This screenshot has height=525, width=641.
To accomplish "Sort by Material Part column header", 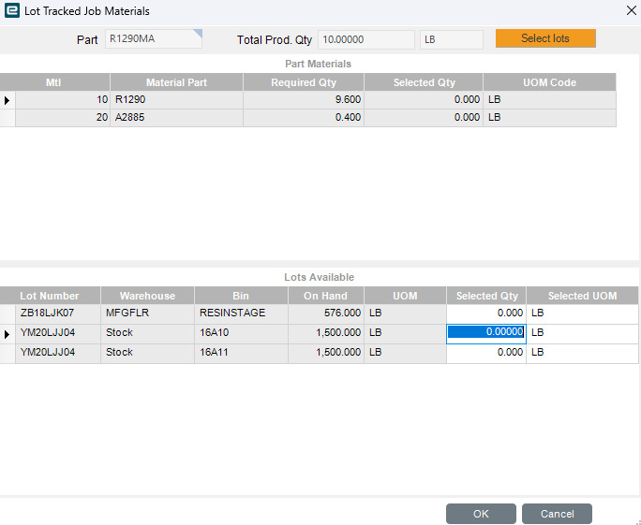I will (176, 82).
